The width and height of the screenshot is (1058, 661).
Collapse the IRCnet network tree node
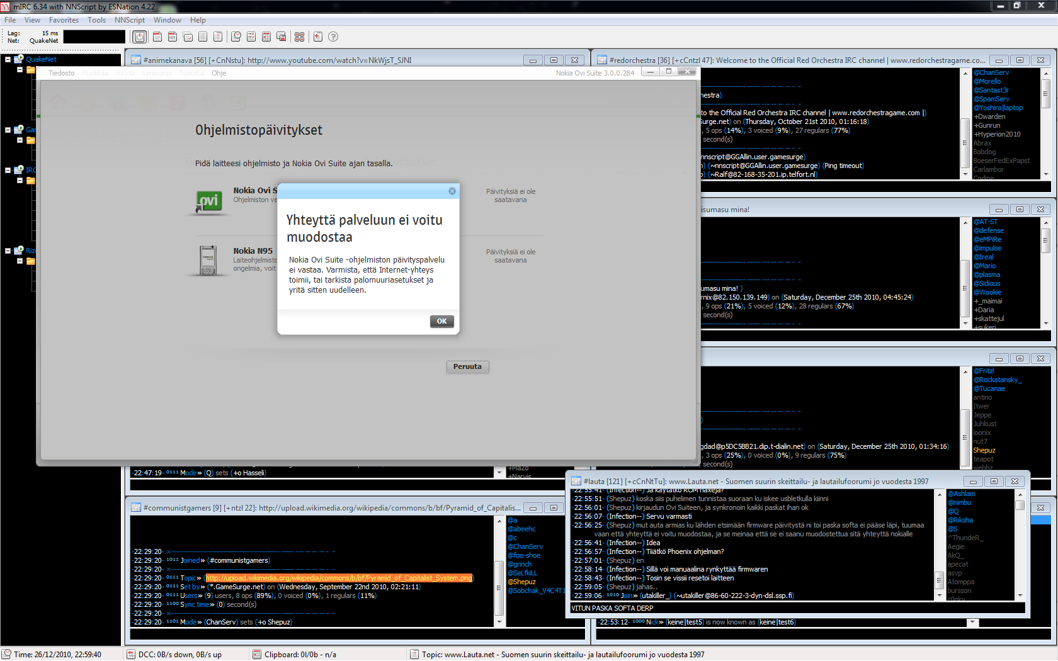[x=8, y=170]
